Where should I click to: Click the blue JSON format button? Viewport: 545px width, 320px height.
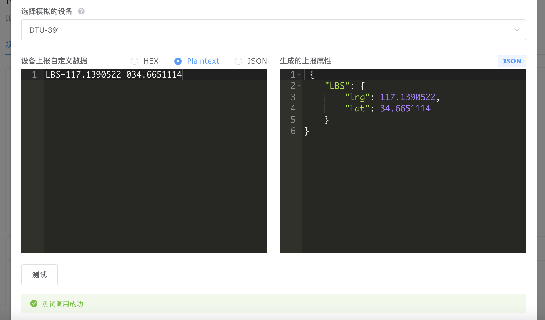512,61
